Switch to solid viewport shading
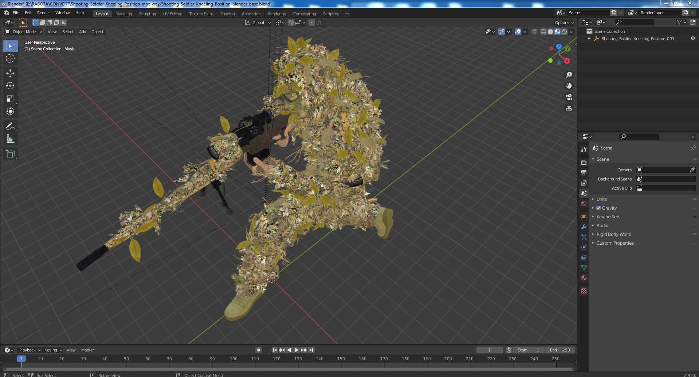This screenshot has height=377, width=699. [x=550, y=32]
